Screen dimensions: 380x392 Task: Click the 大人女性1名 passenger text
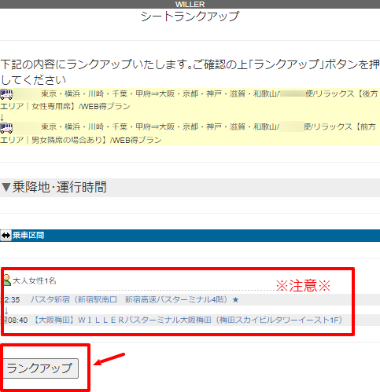point(35,281)
